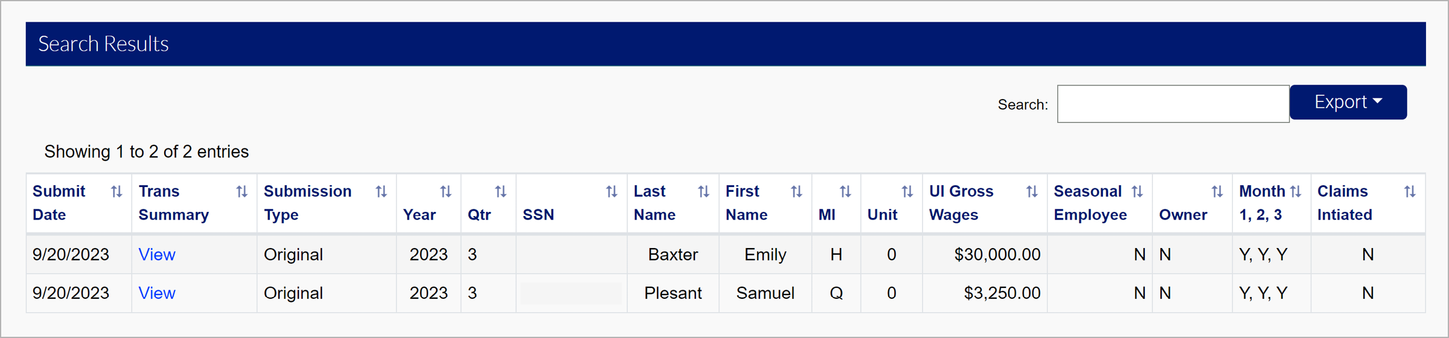Sort by Last Name arrows icon
The image size is (1449, 338).
(703, 192)
